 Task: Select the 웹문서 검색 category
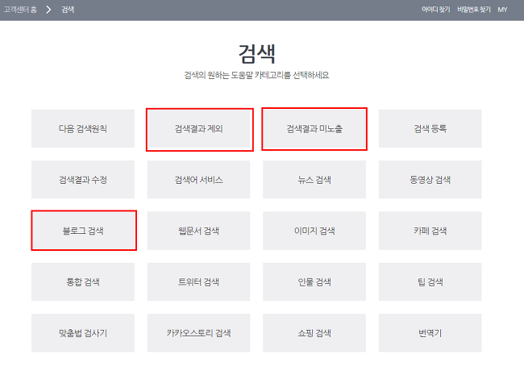(198, 231)
